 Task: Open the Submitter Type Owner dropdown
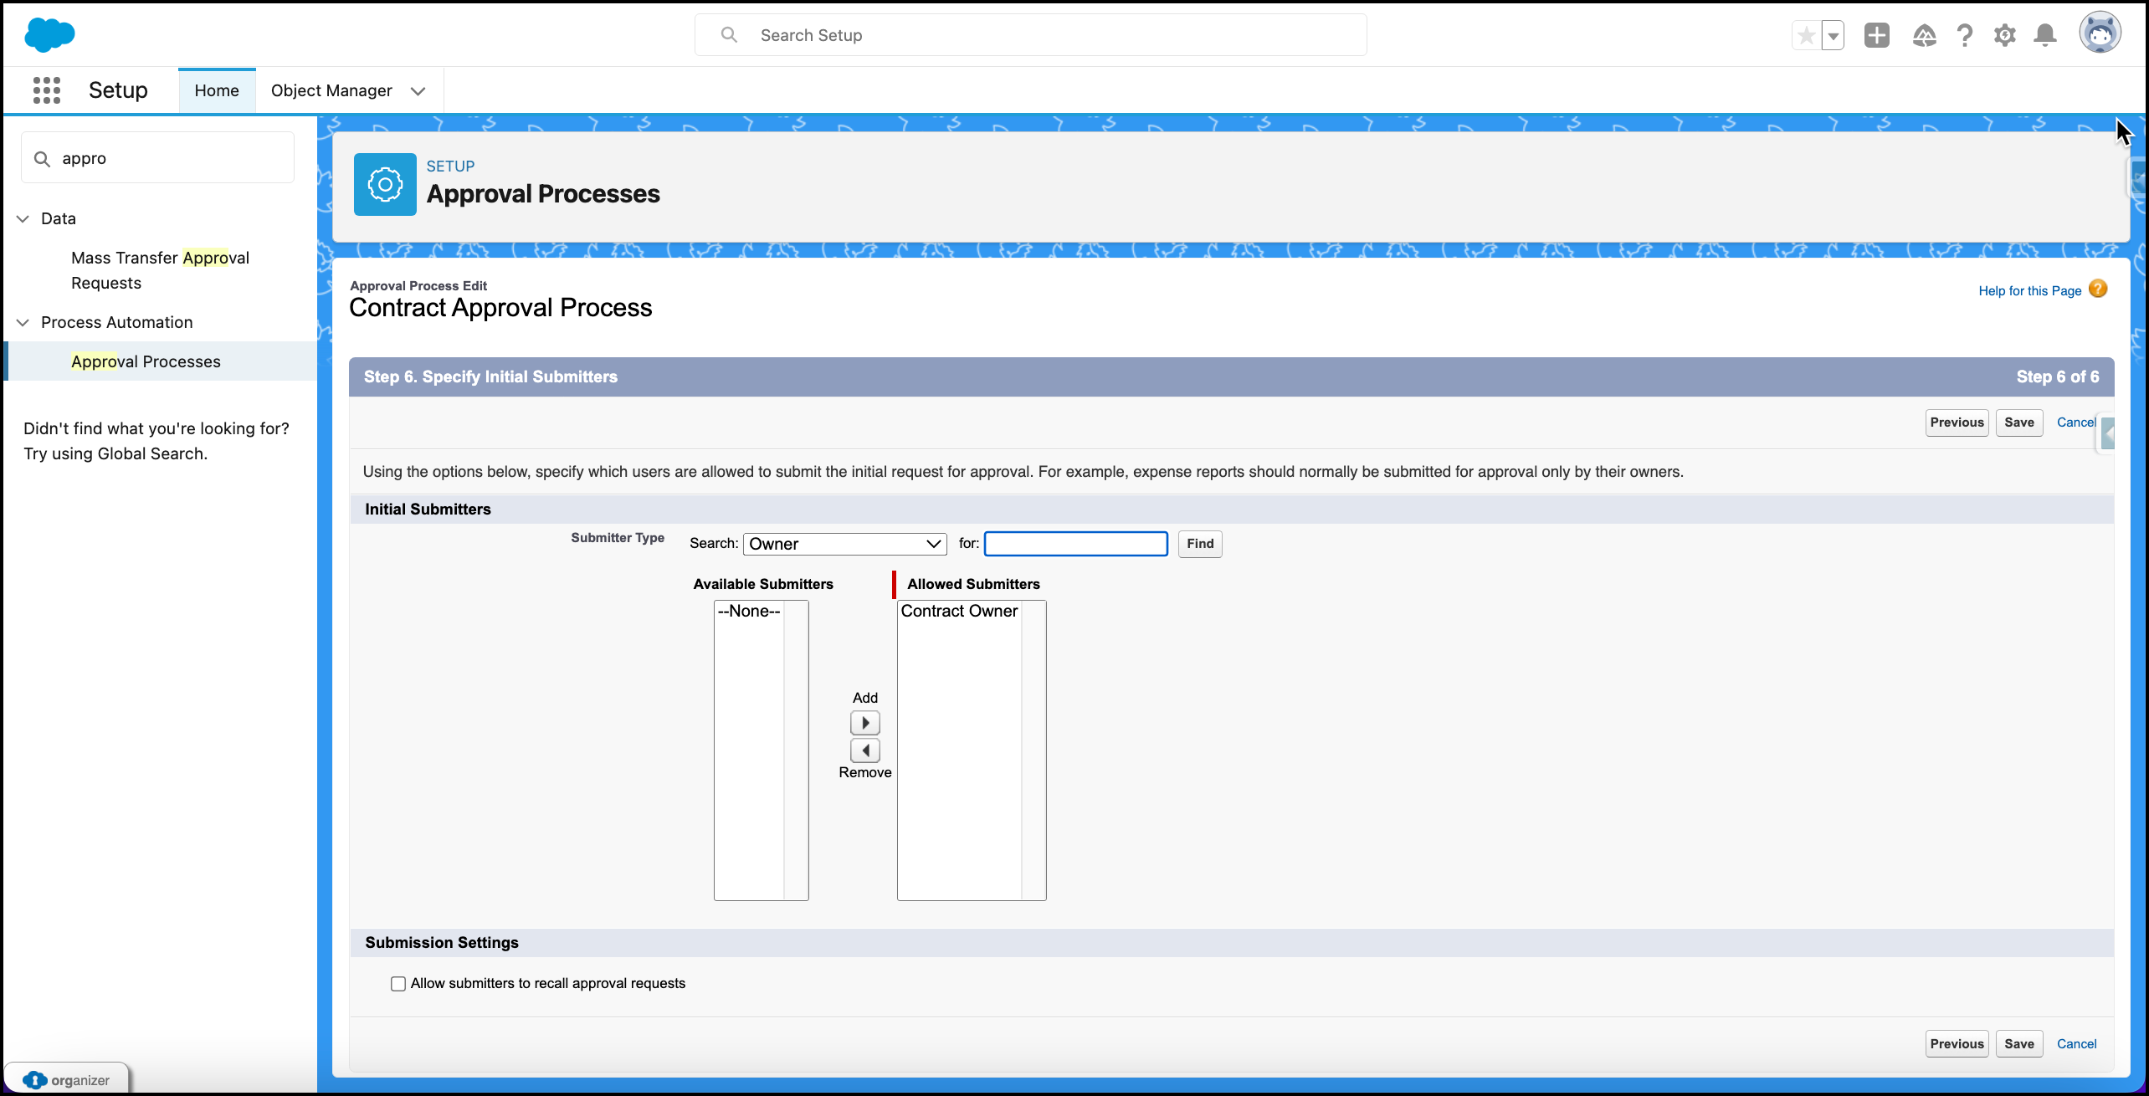coord(844,544)
